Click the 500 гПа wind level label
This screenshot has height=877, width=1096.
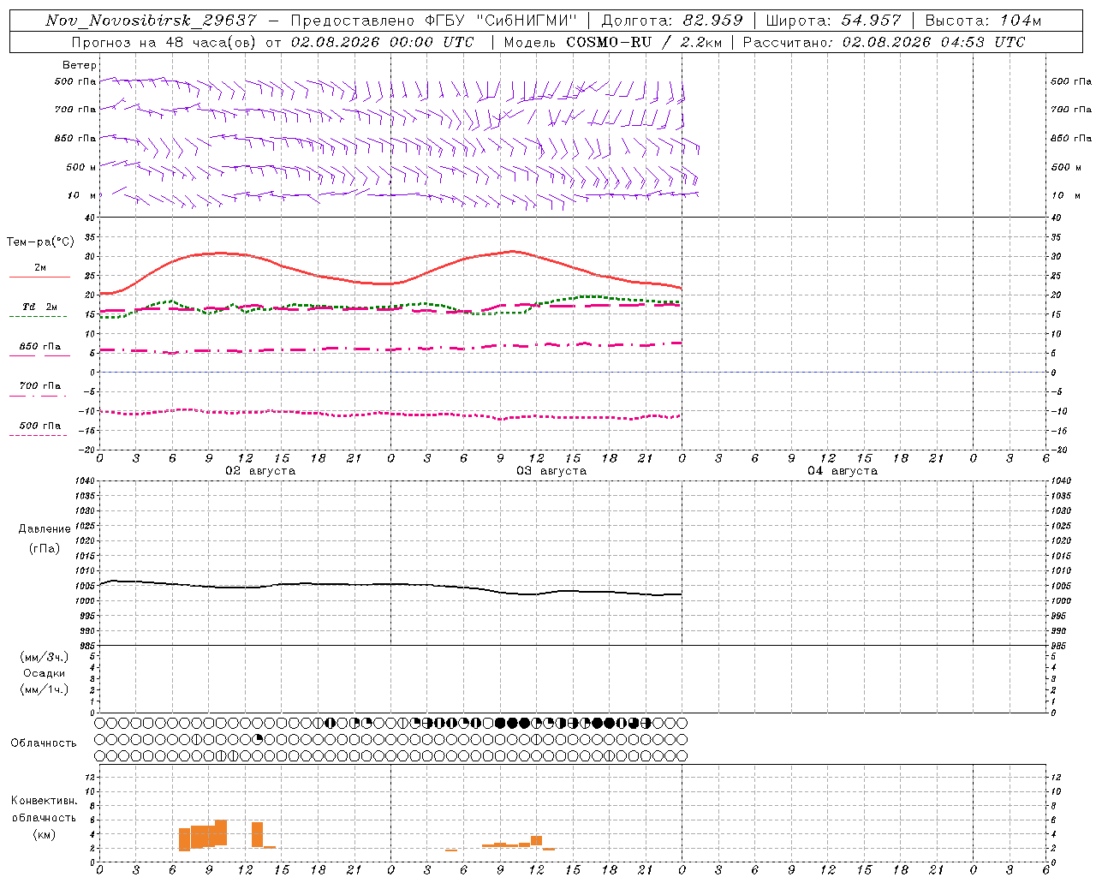pos(75,81)
